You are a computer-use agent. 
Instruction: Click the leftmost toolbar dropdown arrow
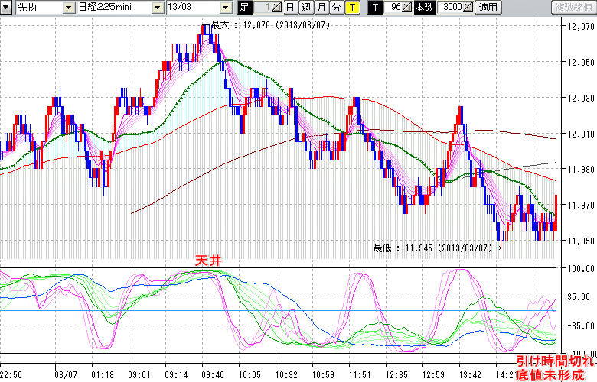tap(5, 8)
